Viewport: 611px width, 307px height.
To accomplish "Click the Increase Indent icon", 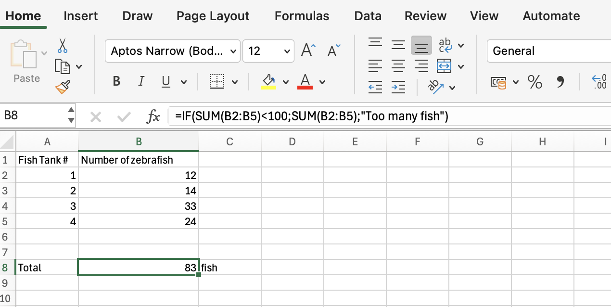I will (x=398, y=87).
